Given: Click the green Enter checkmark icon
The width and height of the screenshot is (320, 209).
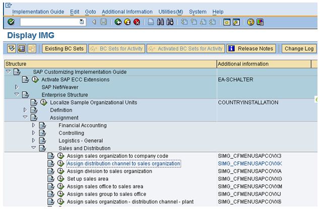Looking at the screenshot, I should 11,22.
